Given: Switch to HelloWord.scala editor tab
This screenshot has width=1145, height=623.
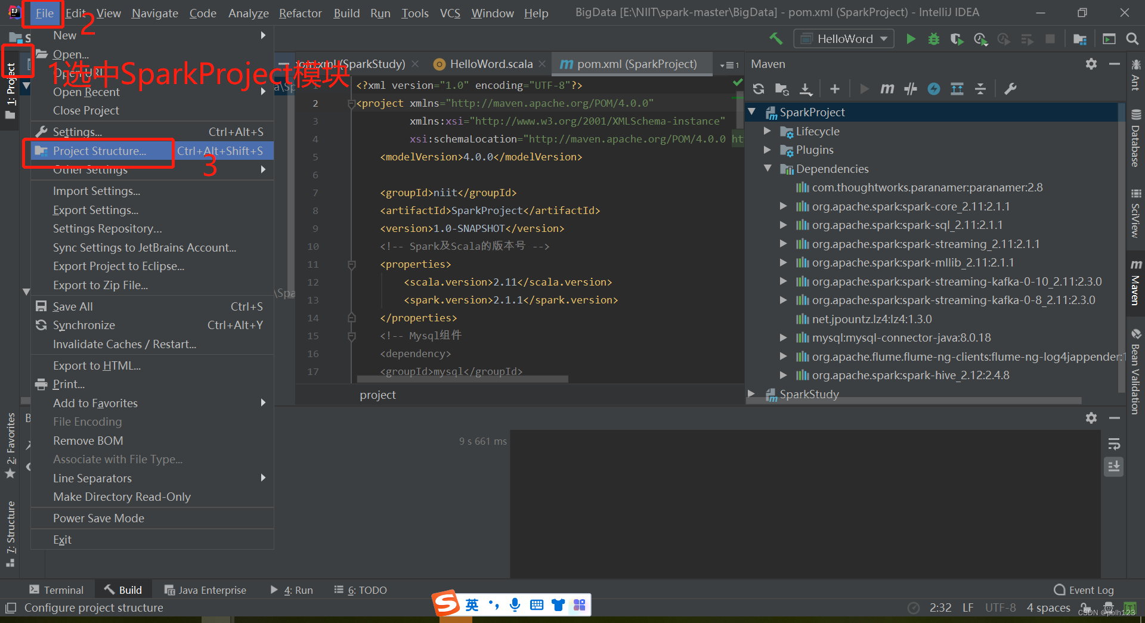Looking at the screenshot, I should pos(491,64).
